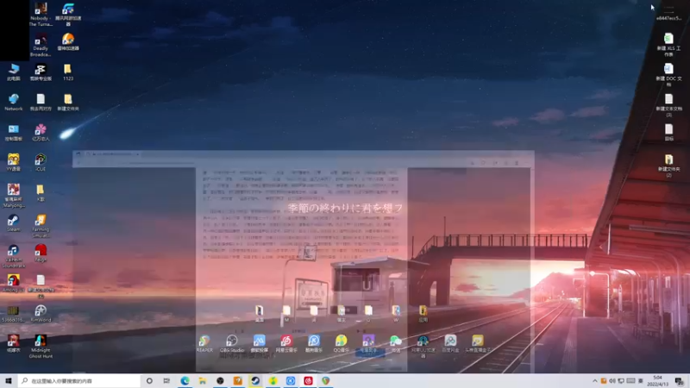This screenshot has height=388, width=690.
Task: Switch to QQ Music on the taskbar
Action: point(273,380)
